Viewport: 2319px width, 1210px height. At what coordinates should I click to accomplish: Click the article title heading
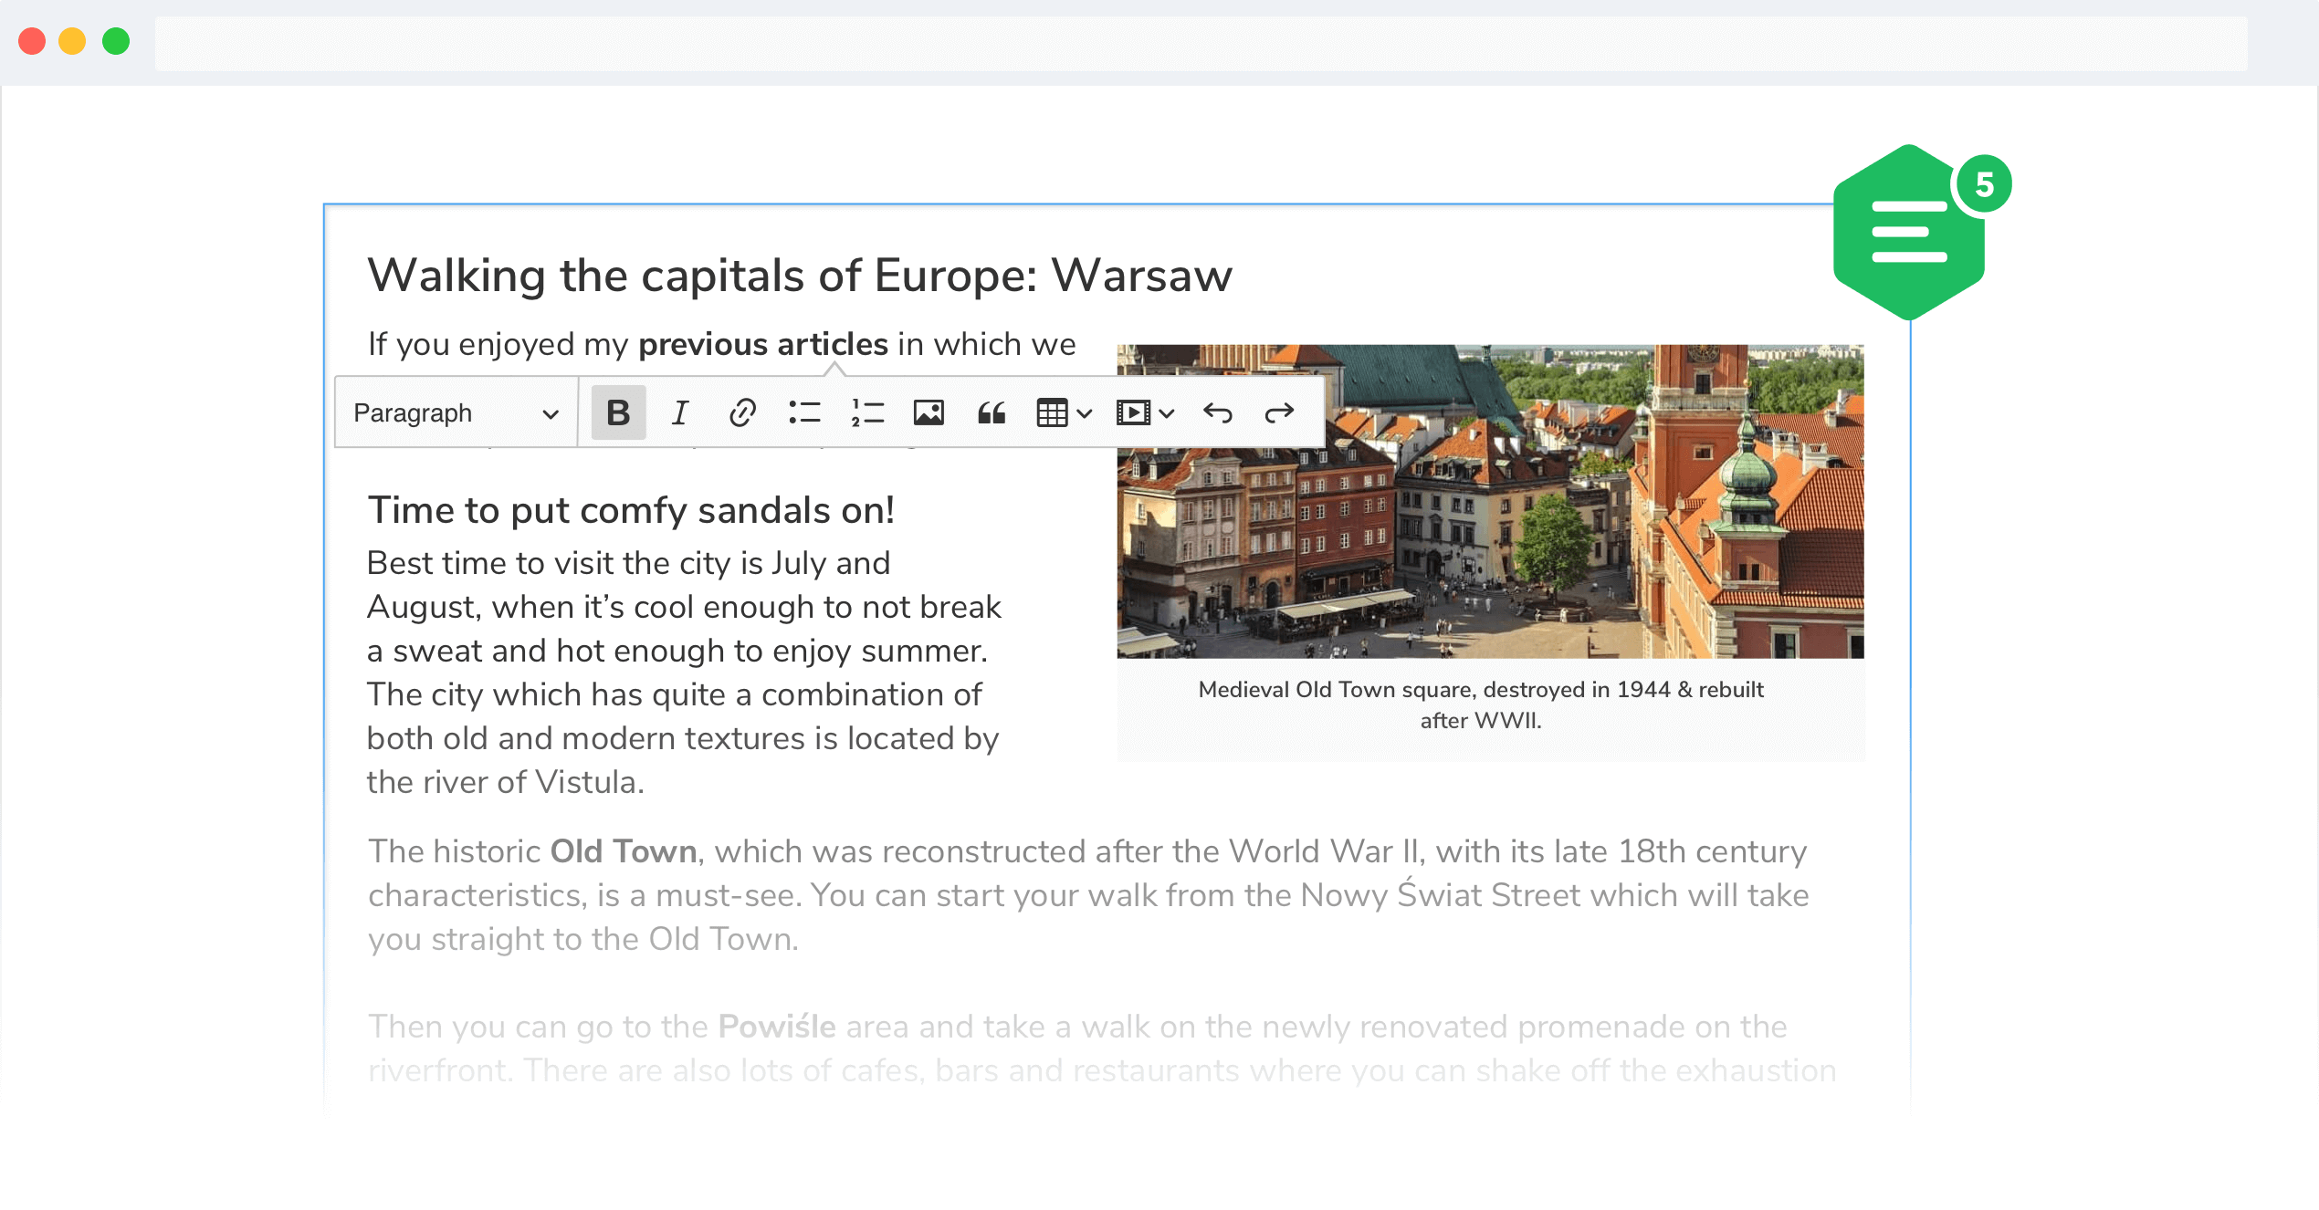tap(799, 275)
